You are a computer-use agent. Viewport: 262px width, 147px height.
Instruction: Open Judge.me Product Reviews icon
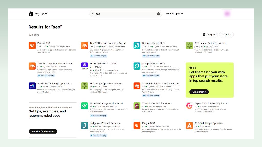(x=84, y=126)
